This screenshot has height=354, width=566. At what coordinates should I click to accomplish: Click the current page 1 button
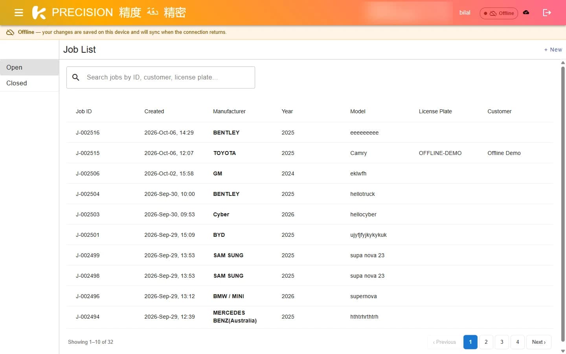point(470,342)
